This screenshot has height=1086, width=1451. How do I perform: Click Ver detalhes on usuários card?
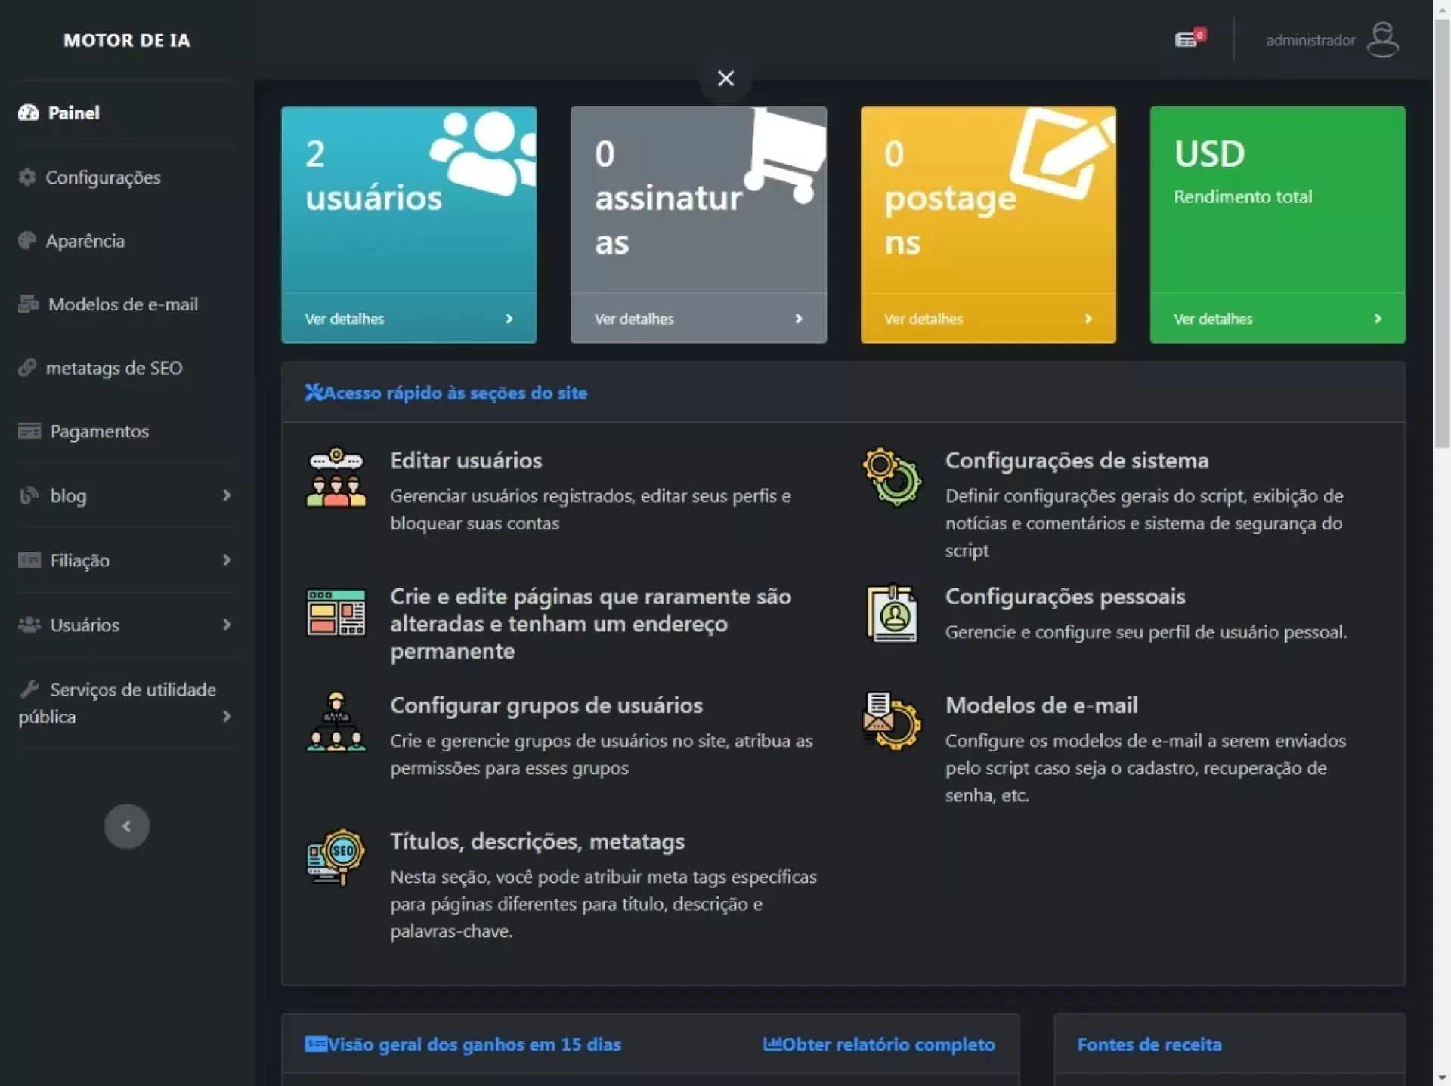[x=408, y=319]
